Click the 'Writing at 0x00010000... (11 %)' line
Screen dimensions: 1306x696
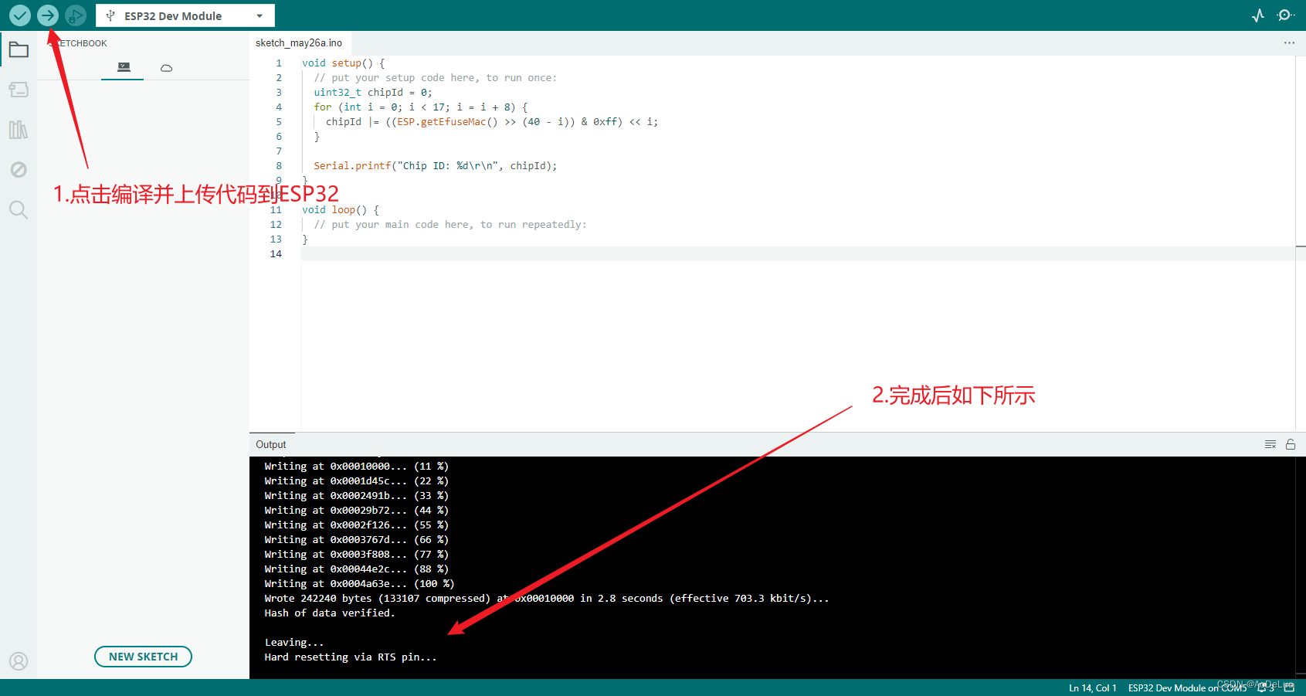tap(356, 467)
